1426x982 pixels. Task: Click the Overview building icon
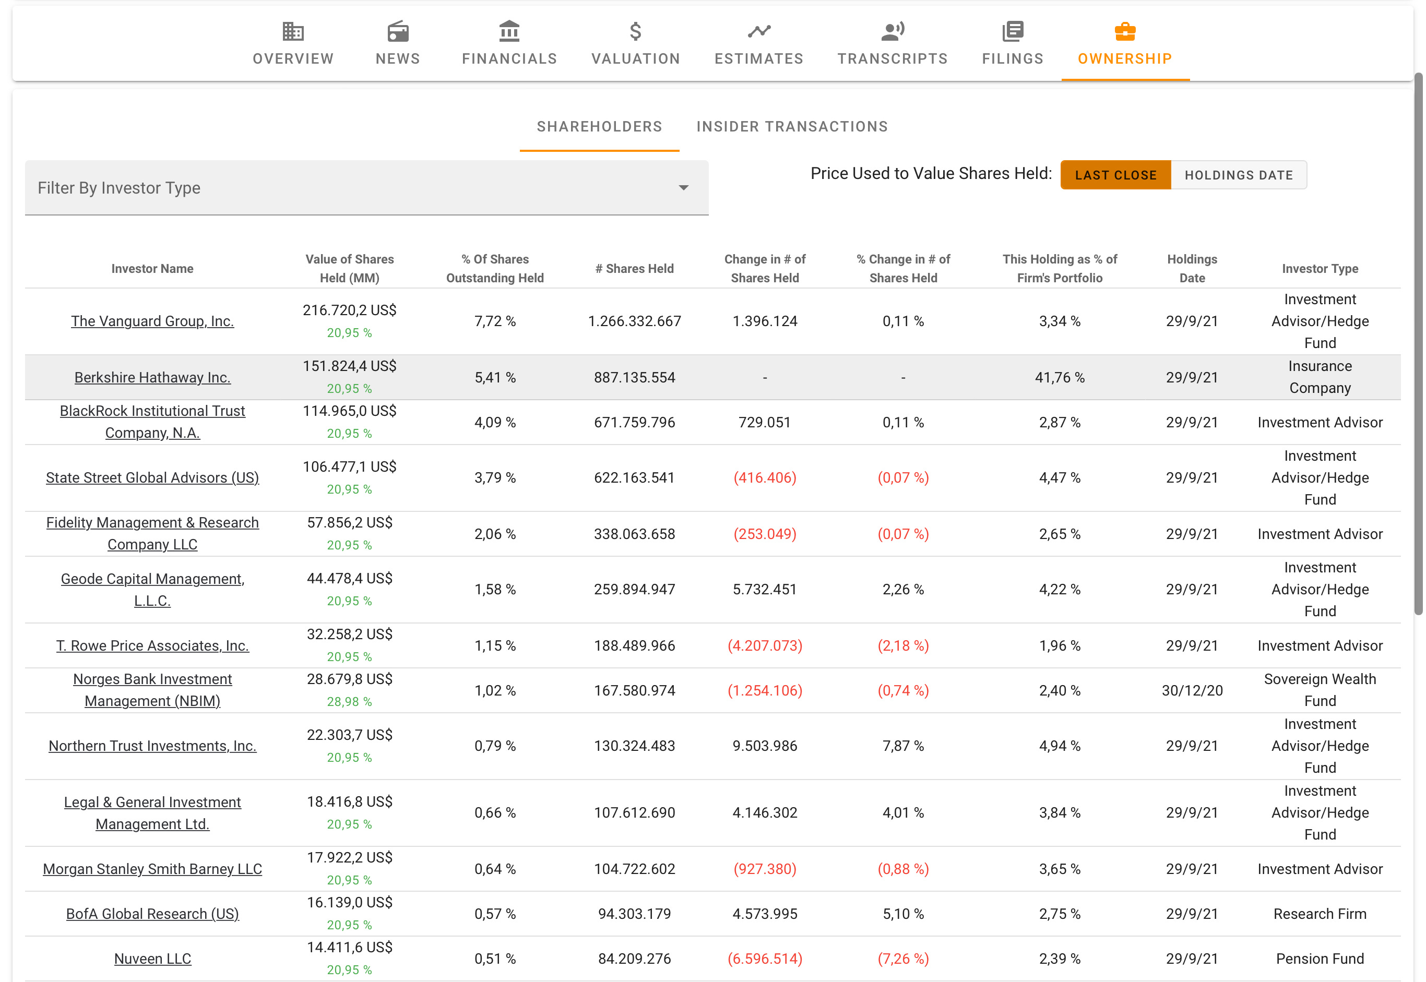coord(293,31)
